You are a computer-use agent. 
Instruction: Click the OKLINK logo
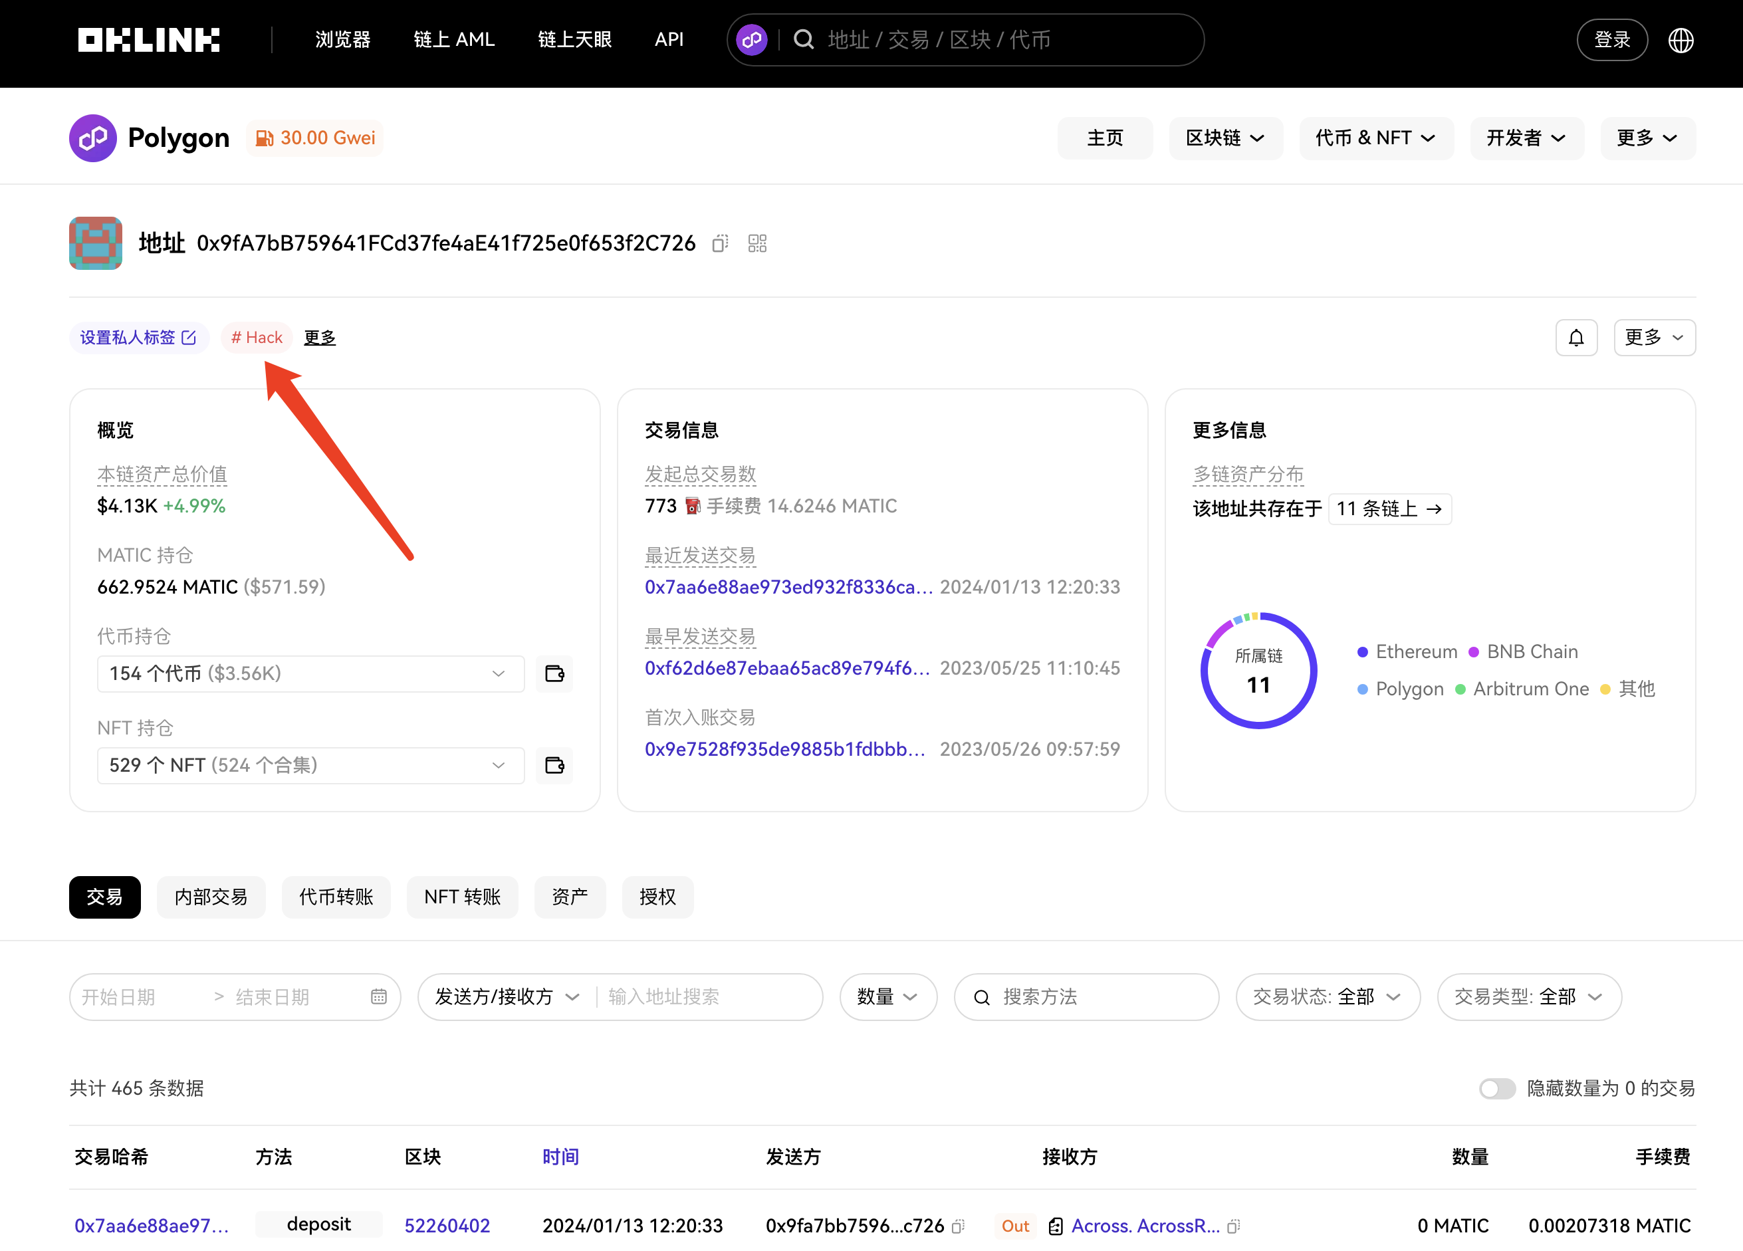coord(148,40)
